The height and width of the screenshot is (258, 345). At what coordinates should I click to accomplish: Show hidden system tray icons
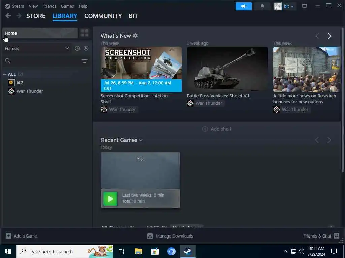285,251
